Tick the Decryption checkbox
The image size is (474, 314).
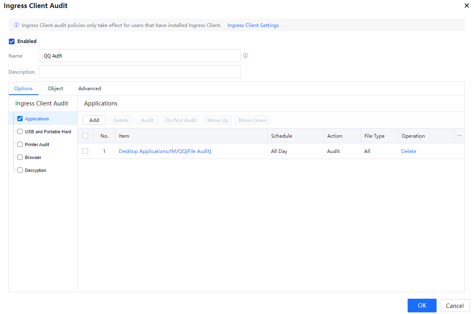20,170
